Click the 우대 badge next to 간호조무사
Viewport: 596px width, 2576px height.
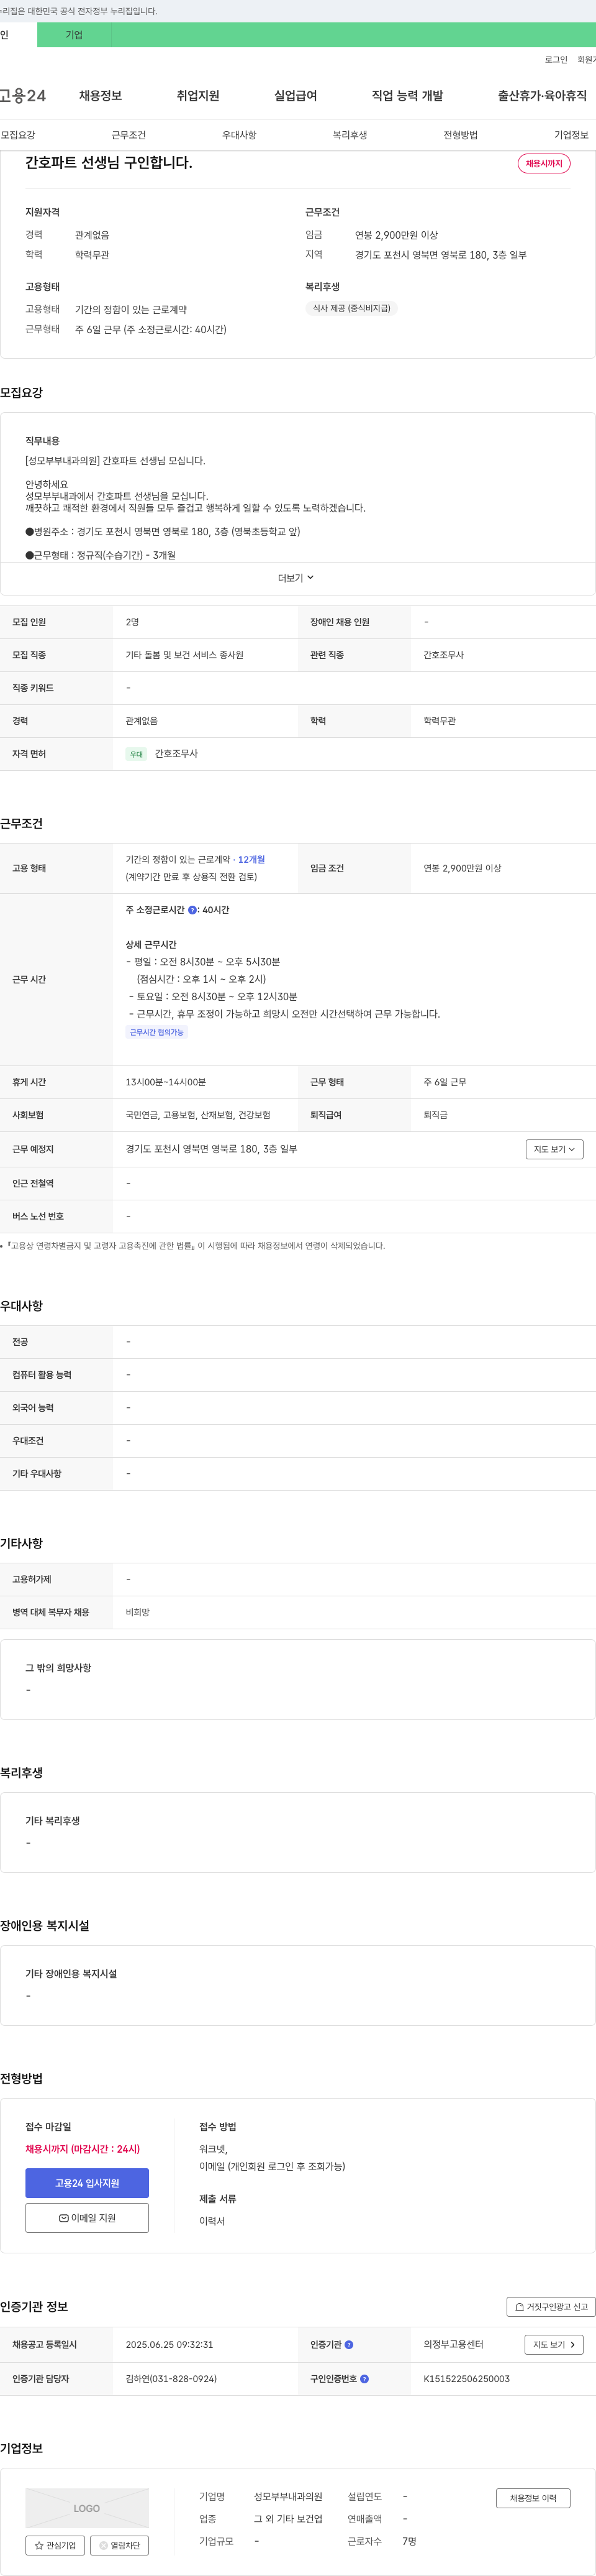click(x=137, y=754)
